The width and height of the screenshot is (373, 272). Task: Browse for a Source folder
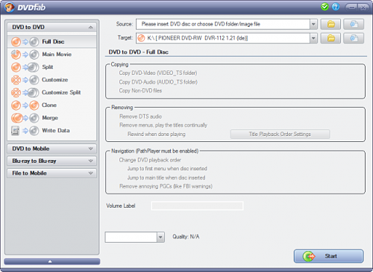coord(330,24)
